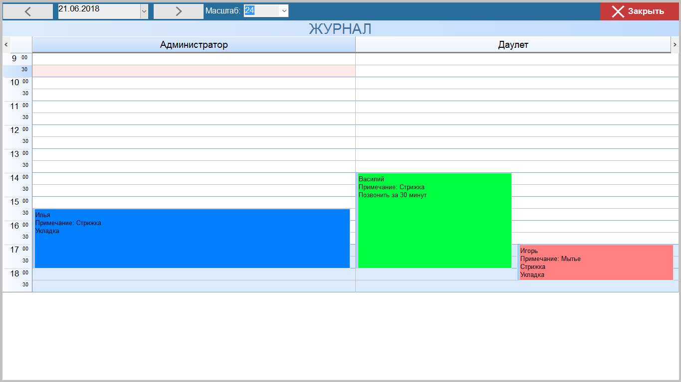Expand the Масштаб scale dropdown

[284, 11]
